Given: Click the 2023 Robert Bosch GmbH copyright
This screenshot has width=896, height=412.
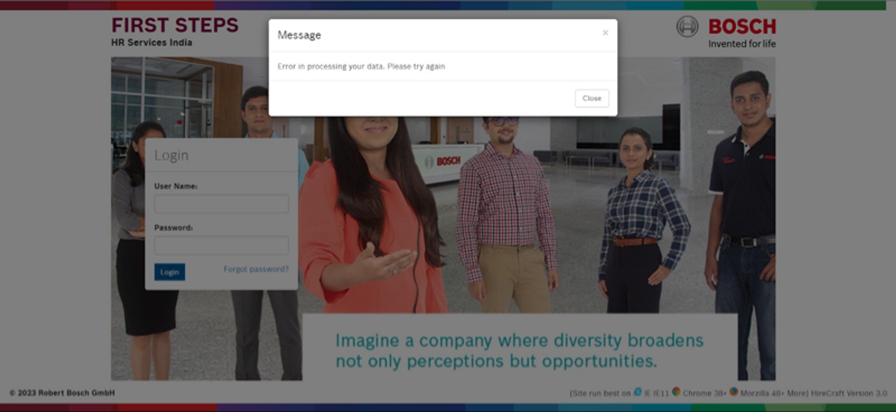Looking at the screenshot, I should click(62, 393).
